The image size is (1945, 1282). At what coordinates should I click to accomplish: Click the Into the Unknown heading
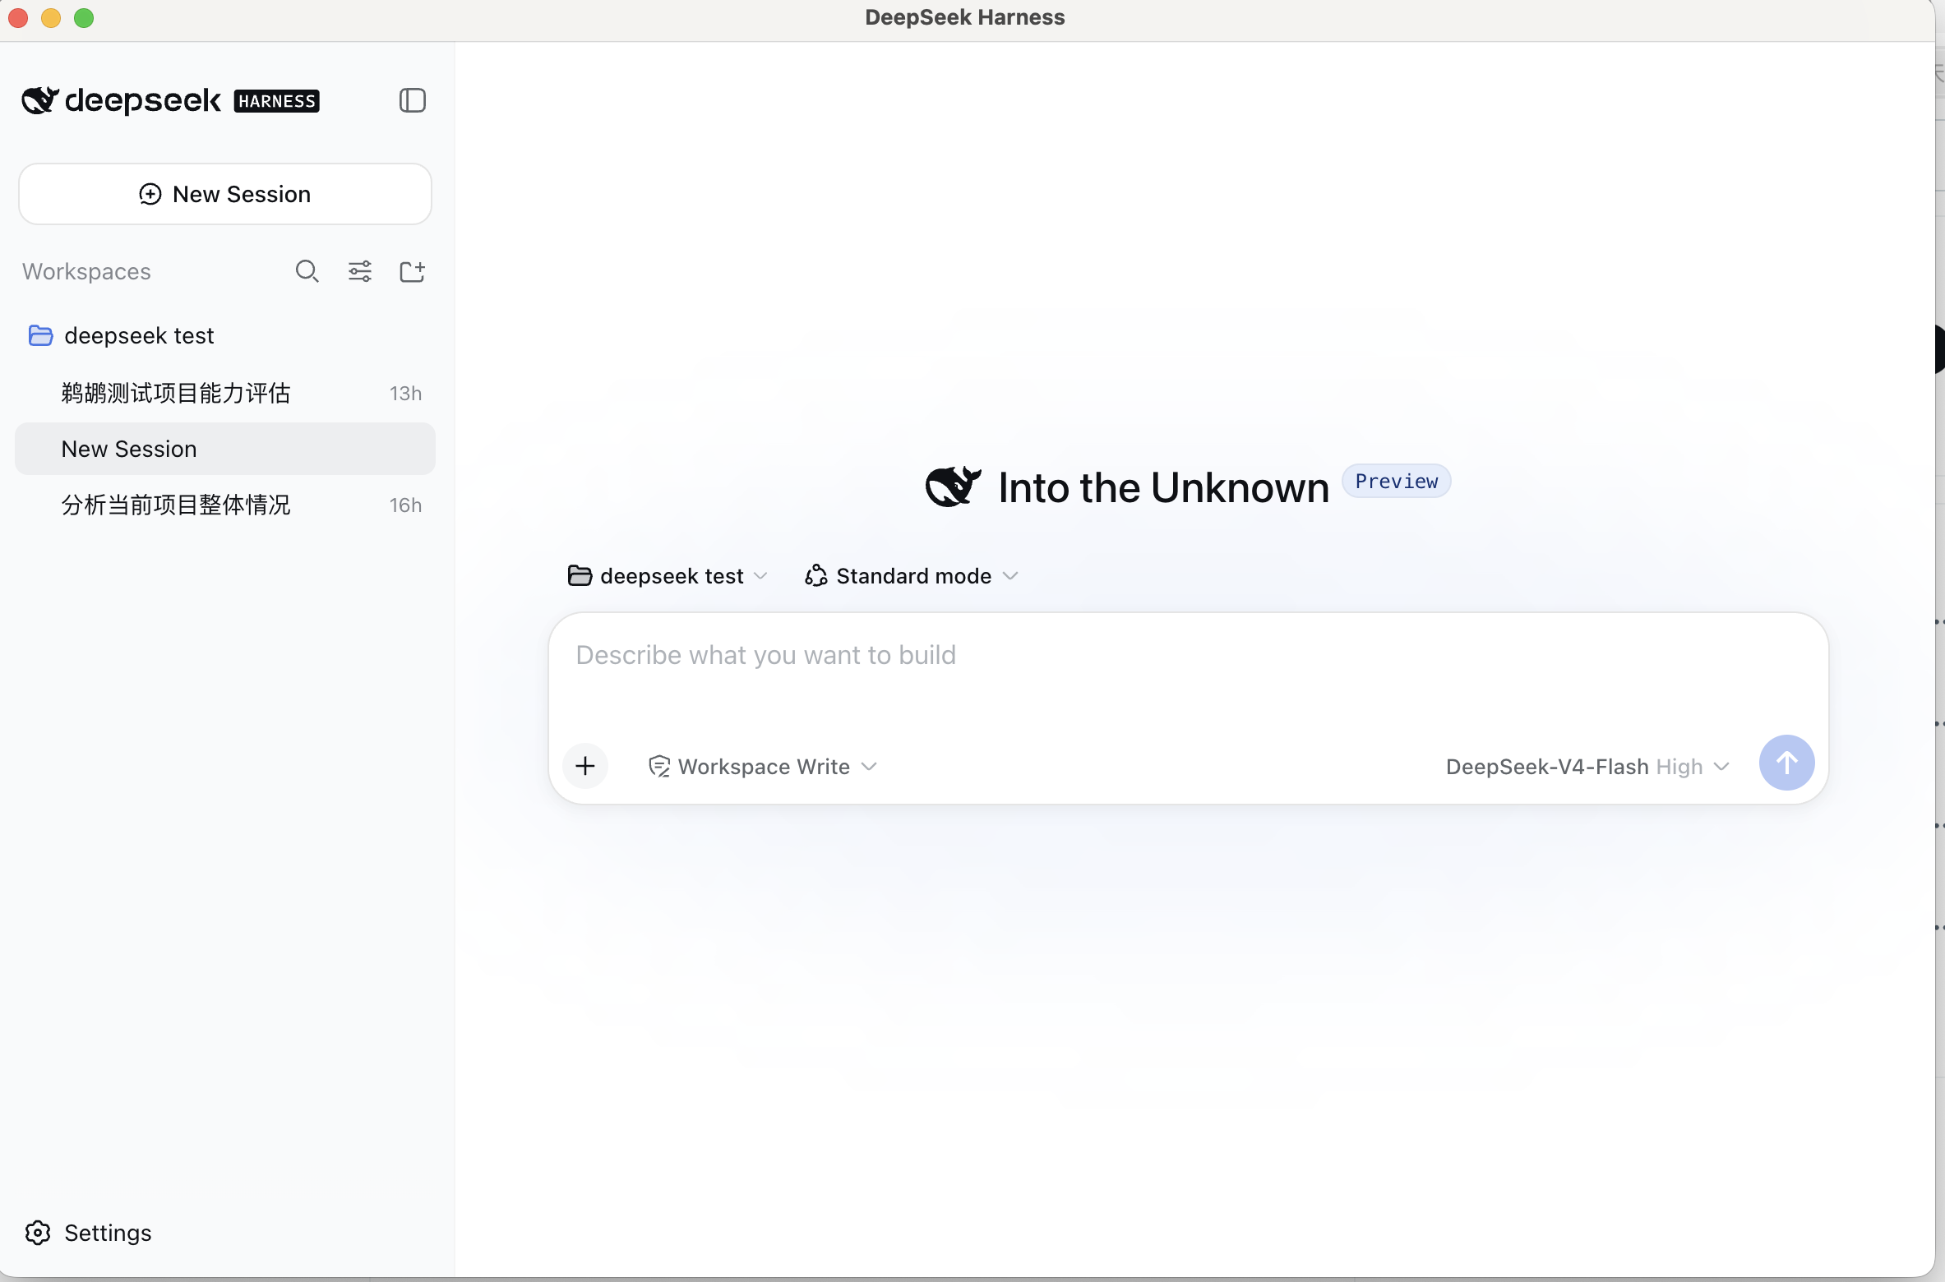point(1163,487)
